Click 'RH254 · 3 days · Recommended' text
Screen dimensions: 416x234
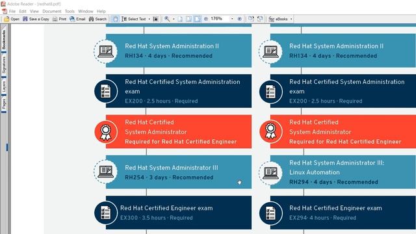[x=169, y=177]
